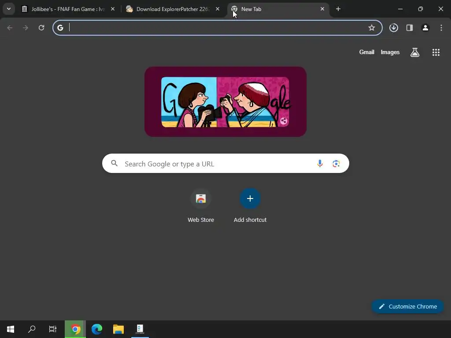Open Task View on the taskbar

tap(53, 329)
